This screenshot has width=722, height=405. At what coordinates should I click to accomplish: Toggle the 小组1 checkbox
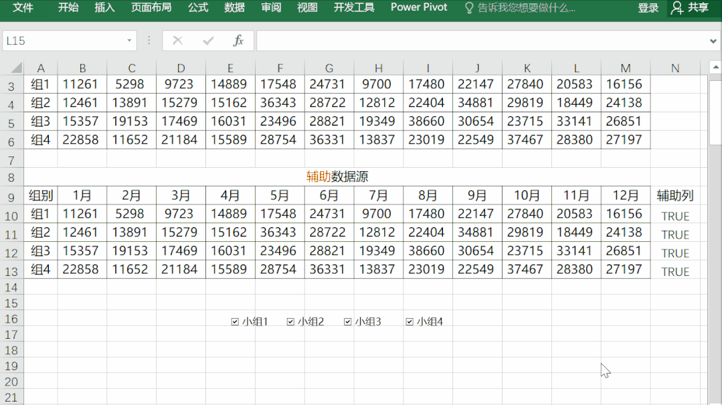(x=235, y=321)
